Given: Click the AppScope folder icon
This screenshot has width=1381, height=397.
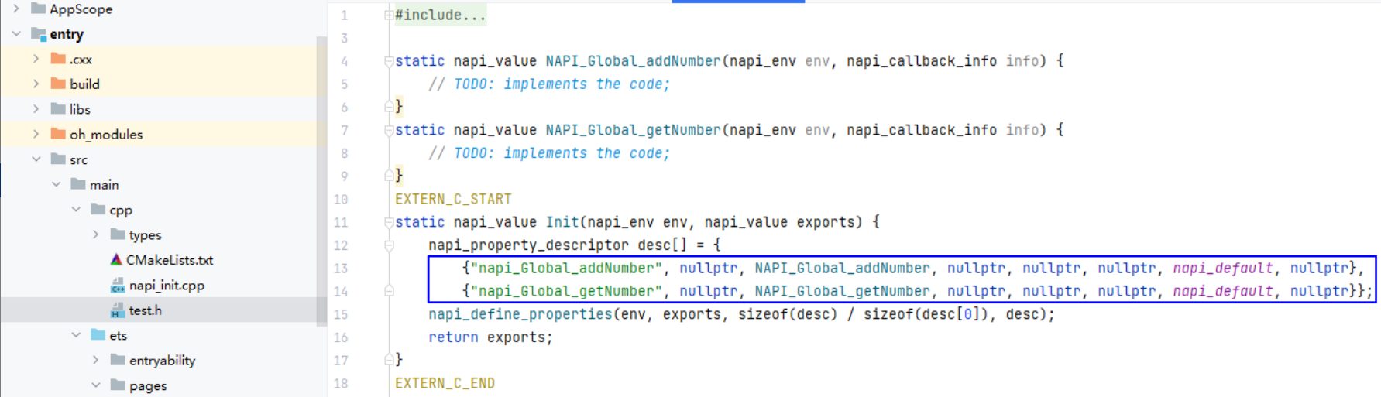Looking at the screenshot, I should [x=38, y=9].
